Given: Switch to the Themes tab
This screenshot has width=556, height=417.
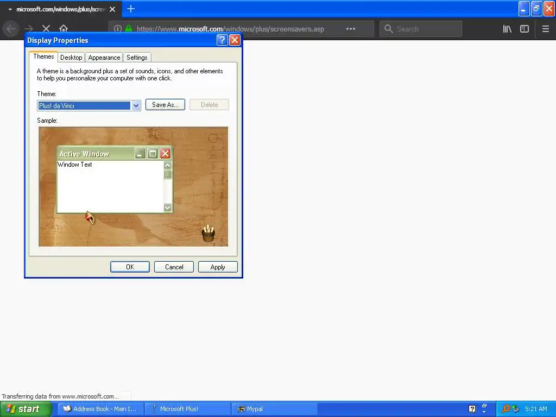Looking at the screenshot, I should (x=43, y=56).
